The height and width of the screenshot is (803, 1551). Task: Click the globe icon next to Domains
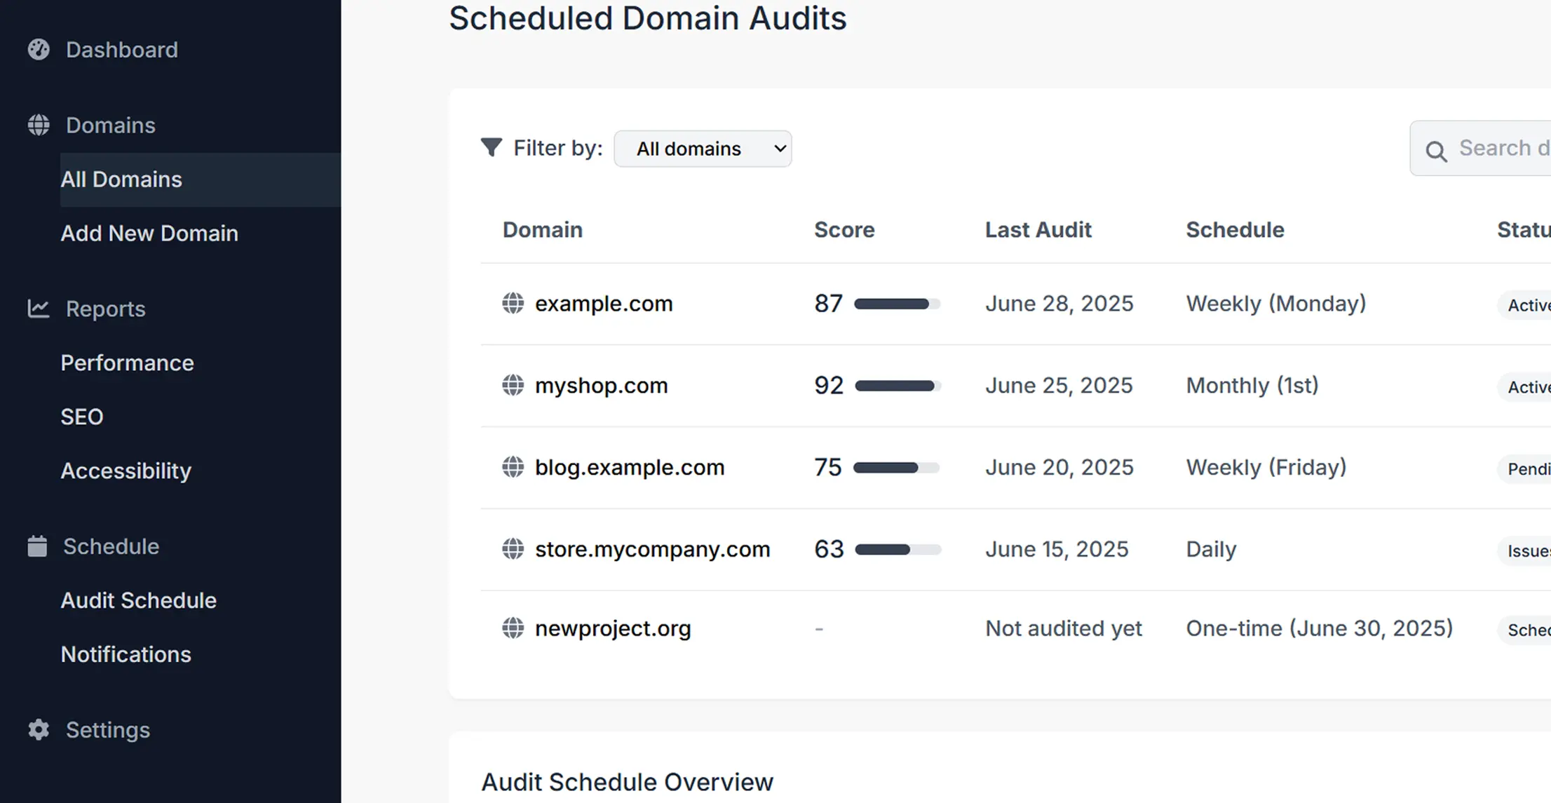point(38,125)
